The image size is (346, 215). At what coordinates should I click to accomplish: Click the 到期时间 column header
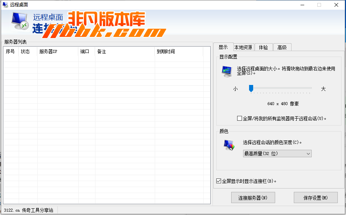178,52
